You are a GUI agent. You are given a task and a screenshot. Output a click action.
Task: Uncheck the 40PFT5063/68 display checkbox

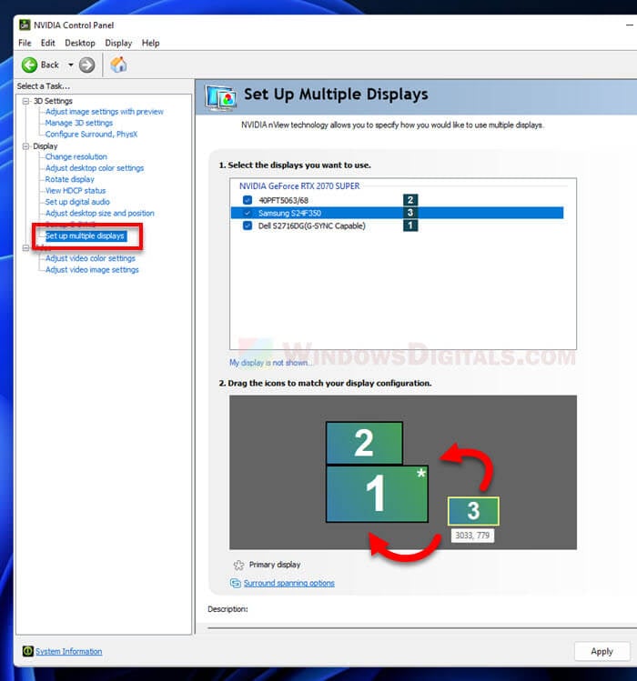[248, 200]
